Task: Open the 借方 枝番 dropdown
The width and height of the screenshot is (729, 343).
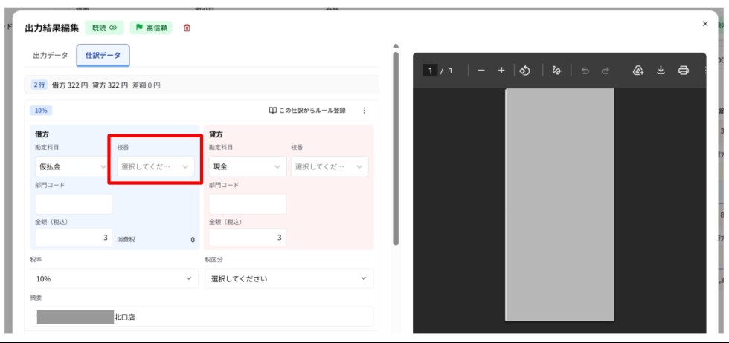Action: [x=155, y=166]
